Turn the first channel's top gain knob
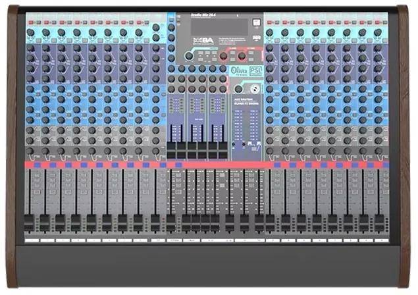Image resolution: width=418 pixels, height=295 pixels. (30, 32)
